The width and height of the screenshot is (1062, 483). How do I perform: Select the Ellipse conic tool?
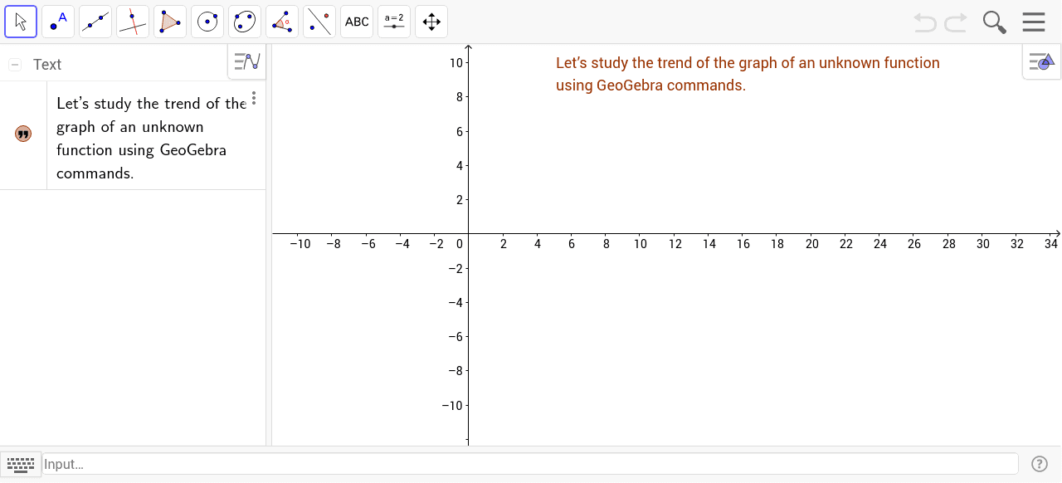pos(245,22)
